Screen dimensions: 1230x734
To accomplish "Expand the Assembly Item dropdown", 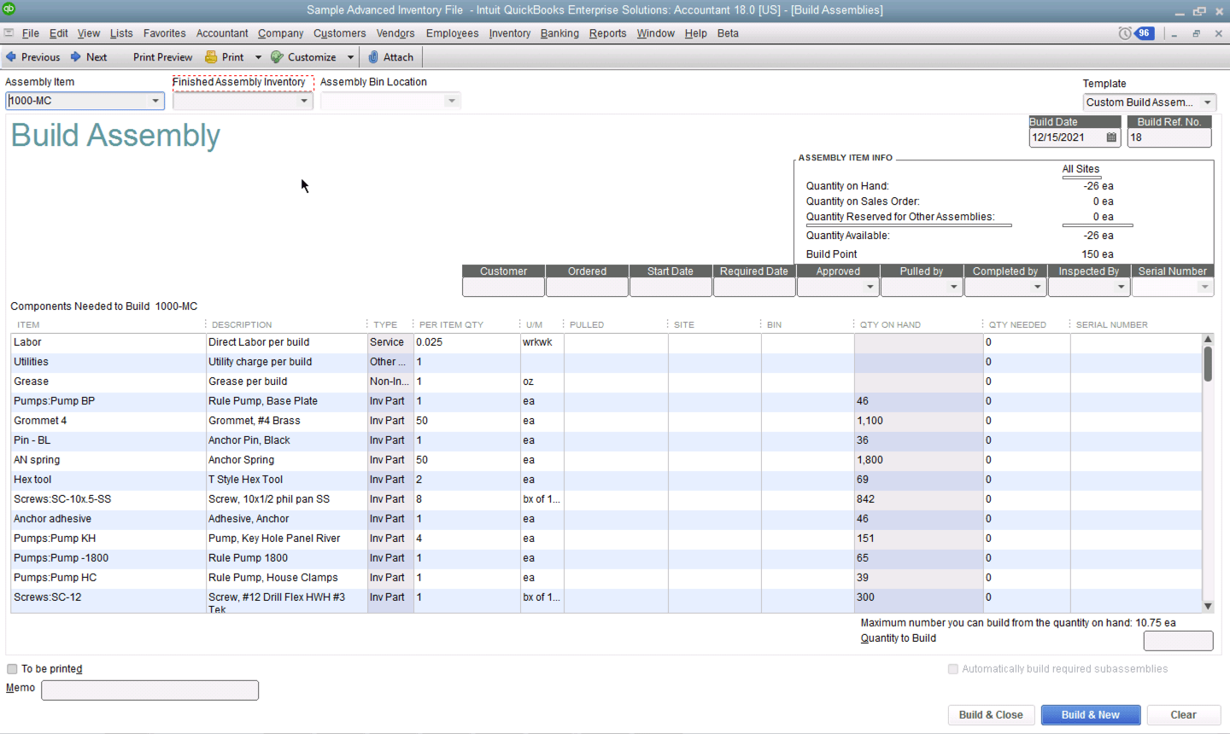I will pyautogui.click(x=155, y=101).
